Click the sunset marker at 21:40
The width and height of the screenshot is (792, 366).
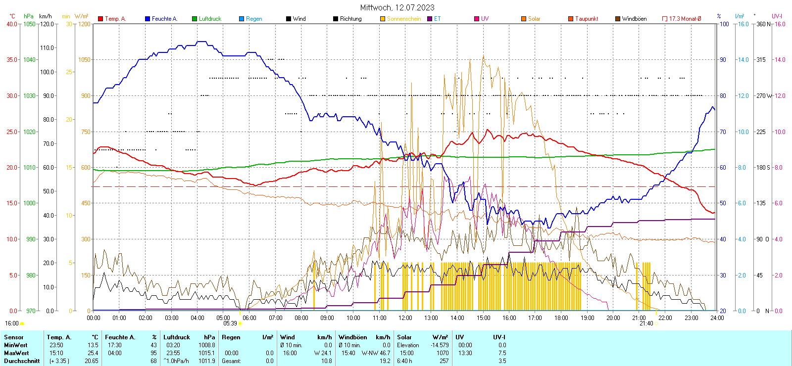[657, 323]
